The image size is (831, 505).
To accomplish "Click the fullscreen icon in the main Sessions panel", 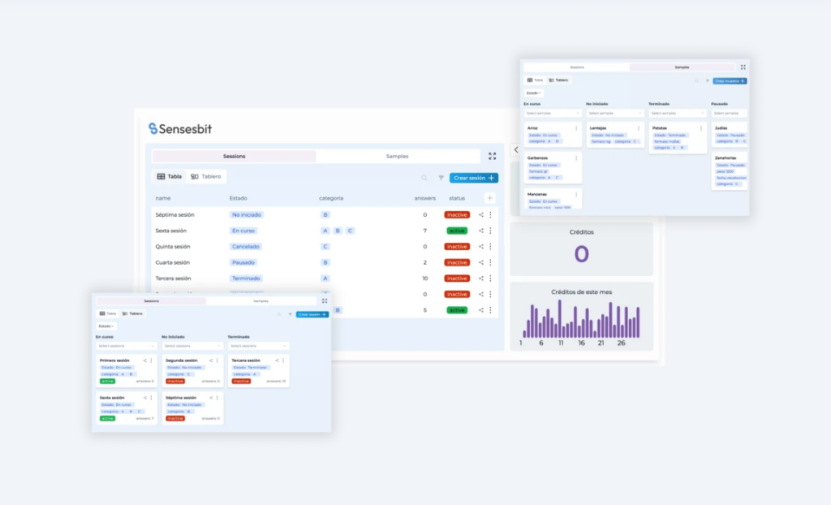I will (492, 156).
